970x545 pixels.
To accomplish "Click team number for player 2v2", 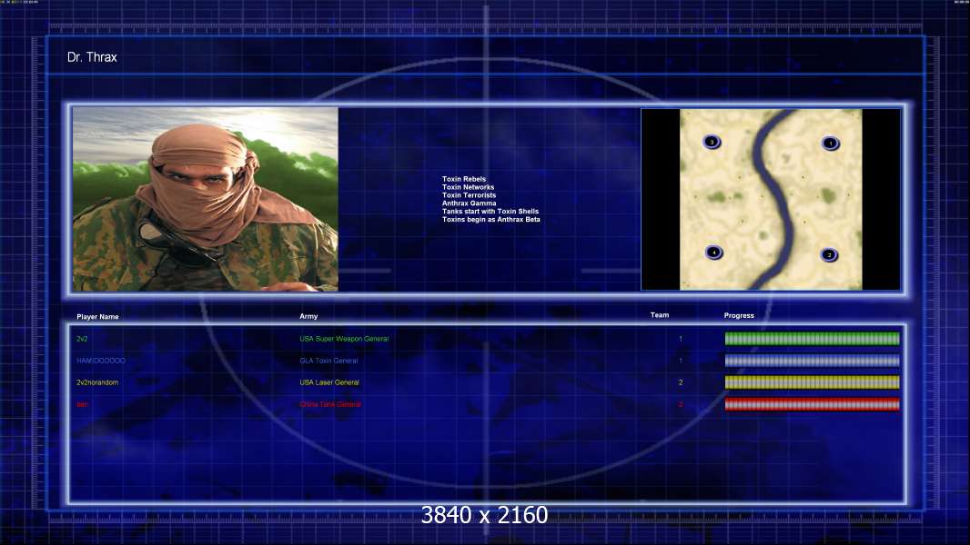I will click(x=681, y=339).
